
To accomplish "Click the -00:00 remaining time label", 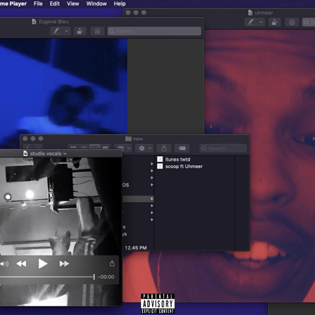I will point(106,277).
